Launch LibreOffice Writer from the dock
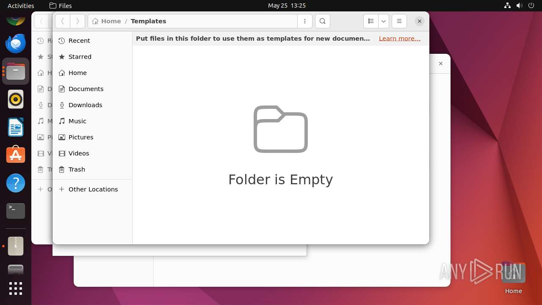Image resolution: width=542 pixels, height=305 pixels. click(x=16, y=127)
